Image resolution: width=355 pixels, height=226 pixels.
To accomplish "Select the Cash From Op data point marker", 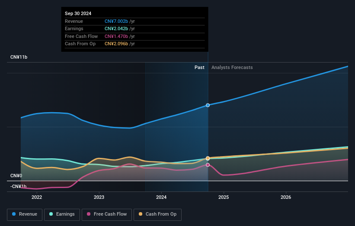I will click(208, 158).
